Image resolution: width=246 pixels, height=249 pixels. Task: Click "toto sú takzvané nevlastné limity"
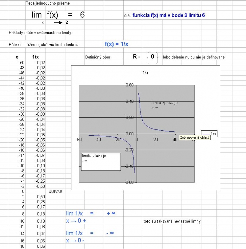coord(172,221)
